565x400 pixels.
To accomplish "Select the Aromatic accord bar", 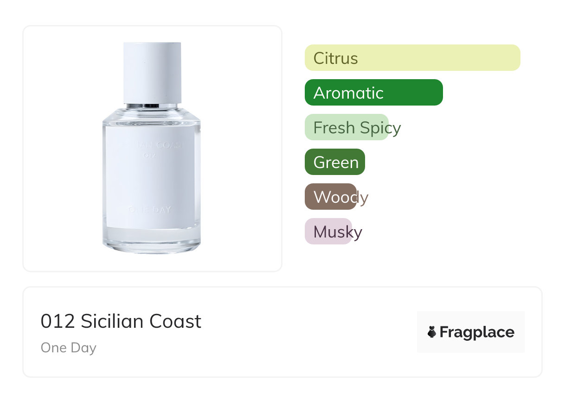I will [x=373, y=93].
